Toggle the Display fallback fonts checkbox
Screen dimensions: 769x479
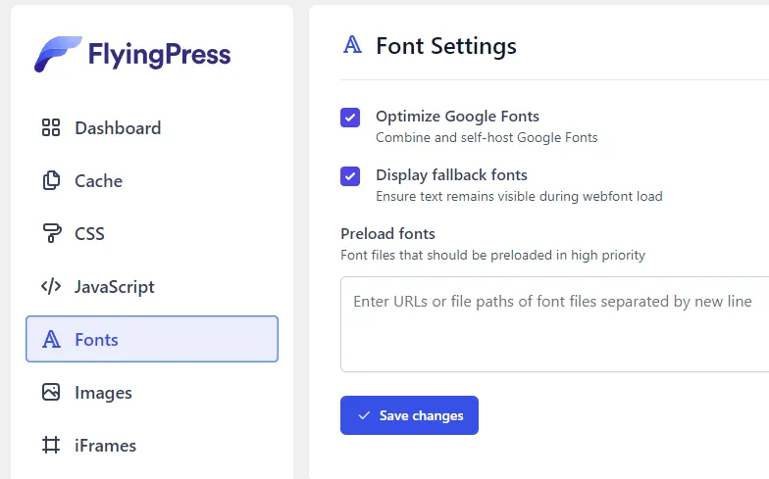click(350, 176)
